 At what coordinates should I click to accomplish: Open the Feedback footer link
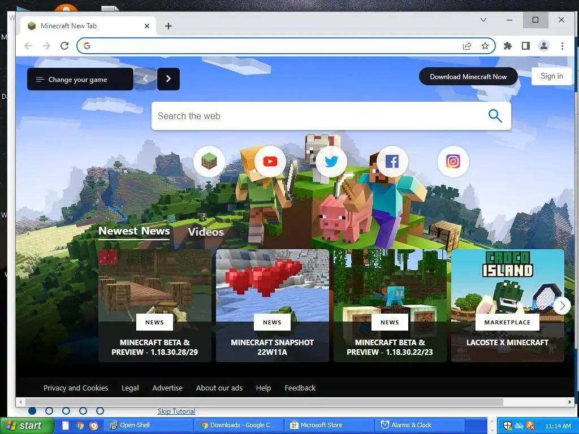(x=300, y=388)
